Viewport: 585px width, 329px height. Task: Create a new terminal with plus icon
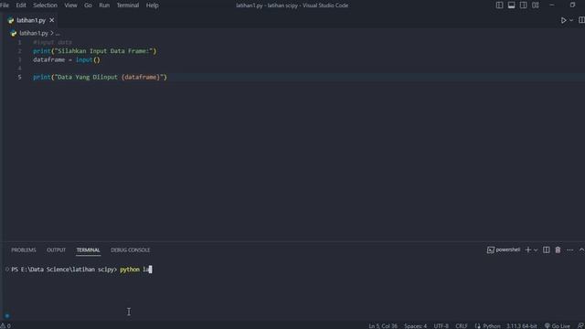click(x=527, y=249)
